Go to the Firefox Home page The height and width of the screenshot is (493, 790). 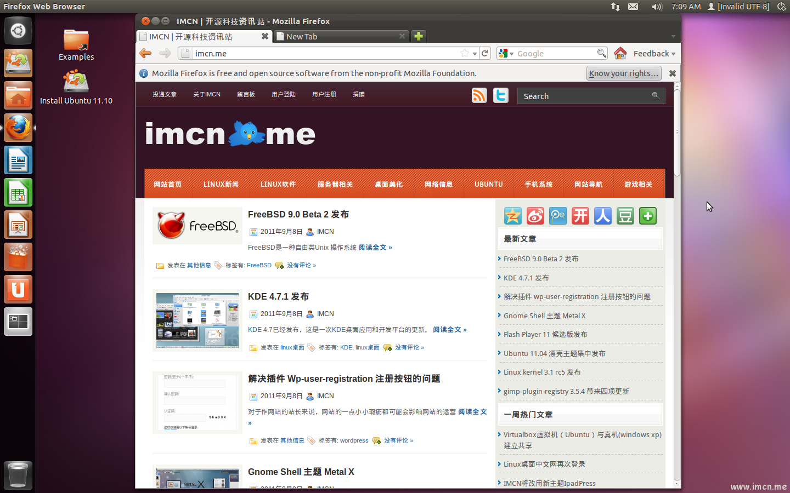pyautogui.click(x=620, y=53)
